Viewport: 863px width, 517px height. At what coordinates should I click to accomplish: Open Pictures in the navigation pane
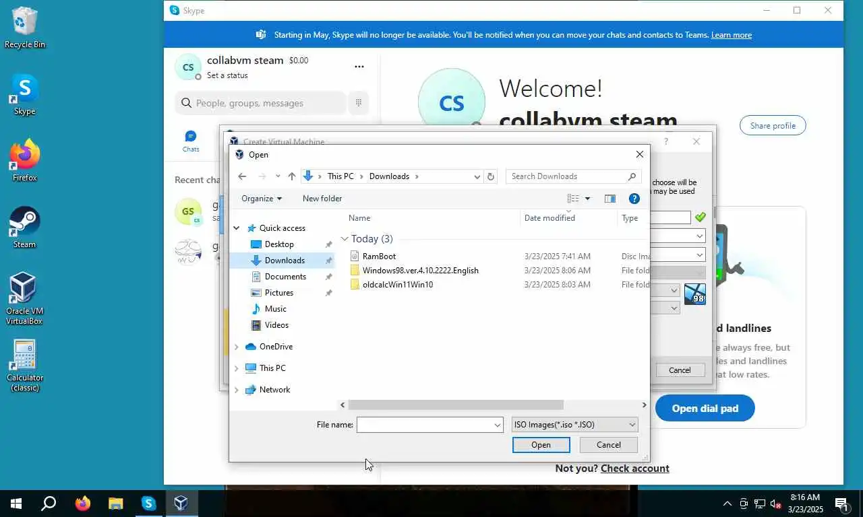pos(279,293)
